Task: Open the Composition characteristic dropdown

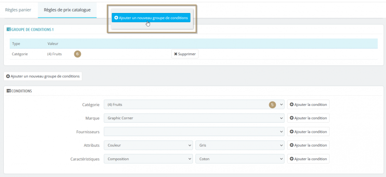Action: [148, 159]
